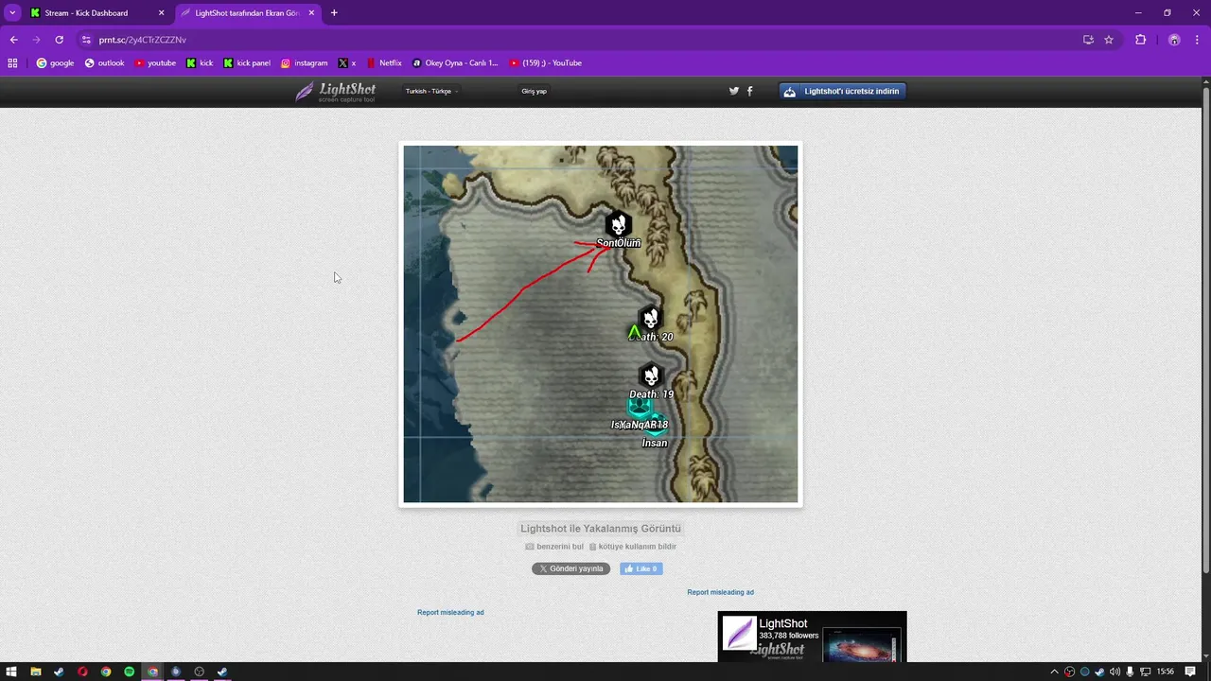This screenshot has width=1211, height=681.
Task: Open the google bookmark
Action: tap(55, 63)
